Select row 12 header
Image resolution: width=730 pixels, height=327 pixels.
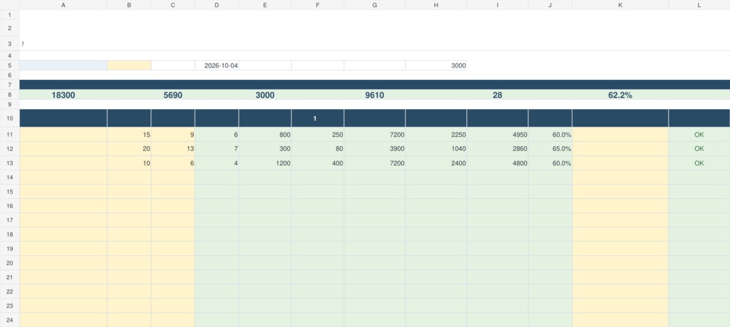coord(10,149)
